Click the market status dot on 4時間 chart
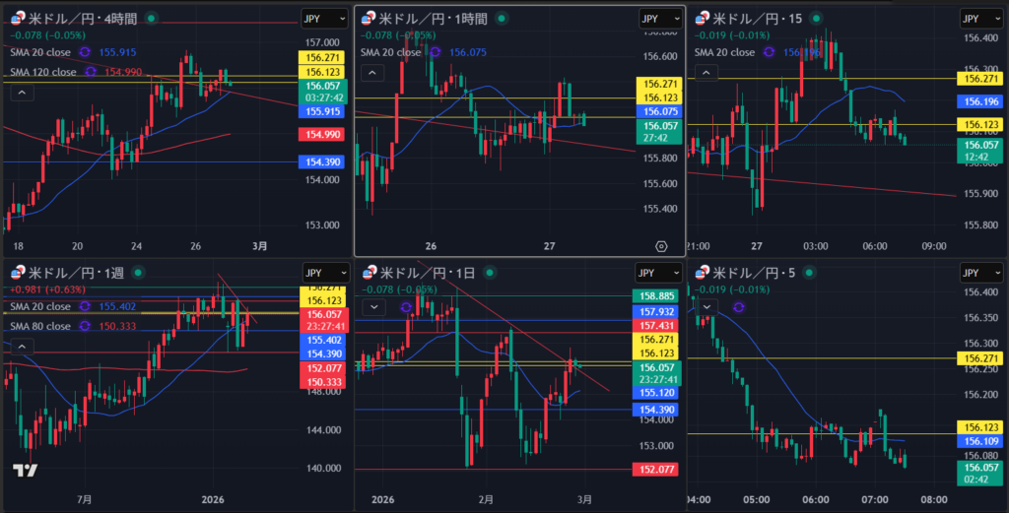 [150, 19]
